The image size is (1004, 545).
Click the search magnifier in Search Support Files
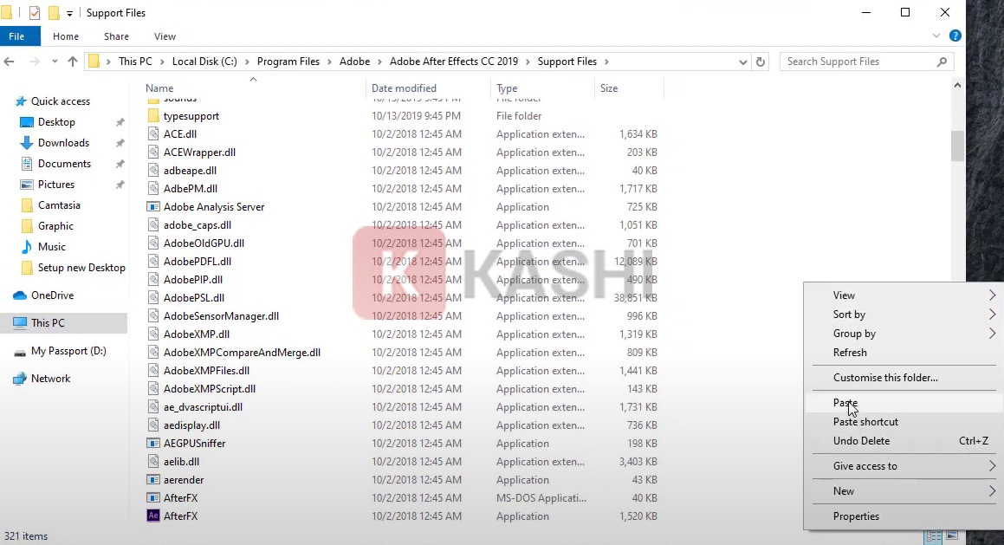(x=942, y=62)
